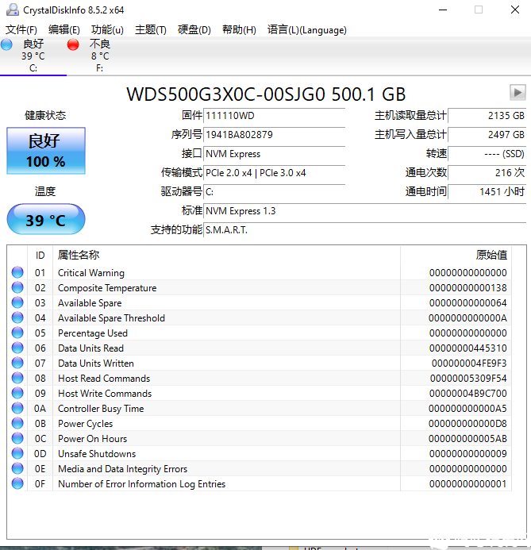
Task: Select the Critical Warning attribute name
Action: pyautogui.click(x=91, y=273)
